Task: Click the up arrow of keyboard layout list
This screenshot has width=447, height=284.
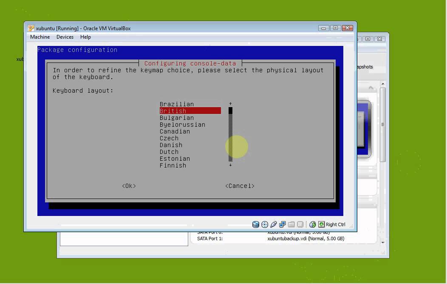Action: [x=230, y=104]
